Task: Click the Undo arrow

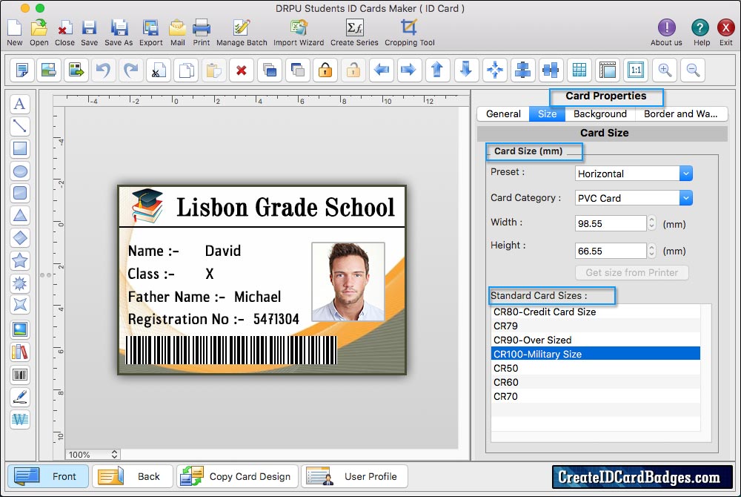Action: (x=102, y=70)
